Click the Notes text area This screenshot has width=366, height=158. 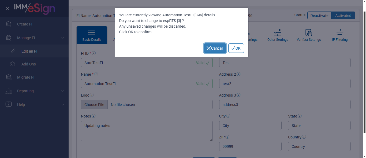point(147,131)
